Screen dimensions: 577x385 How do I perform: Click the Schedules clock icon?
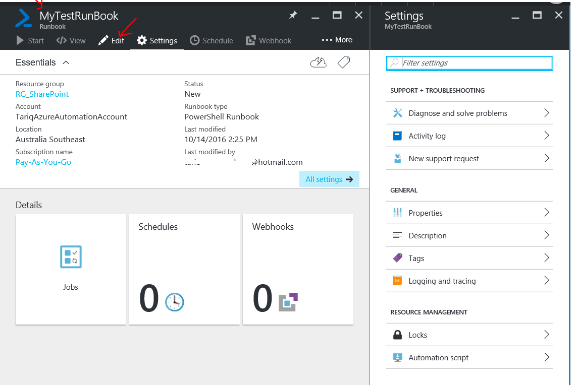click(x=175, y=302)
